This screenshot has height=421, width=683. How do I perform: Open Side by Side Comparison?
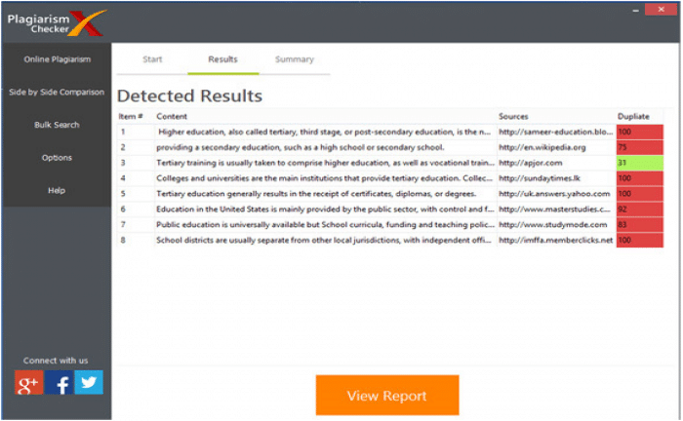point(57,93)
